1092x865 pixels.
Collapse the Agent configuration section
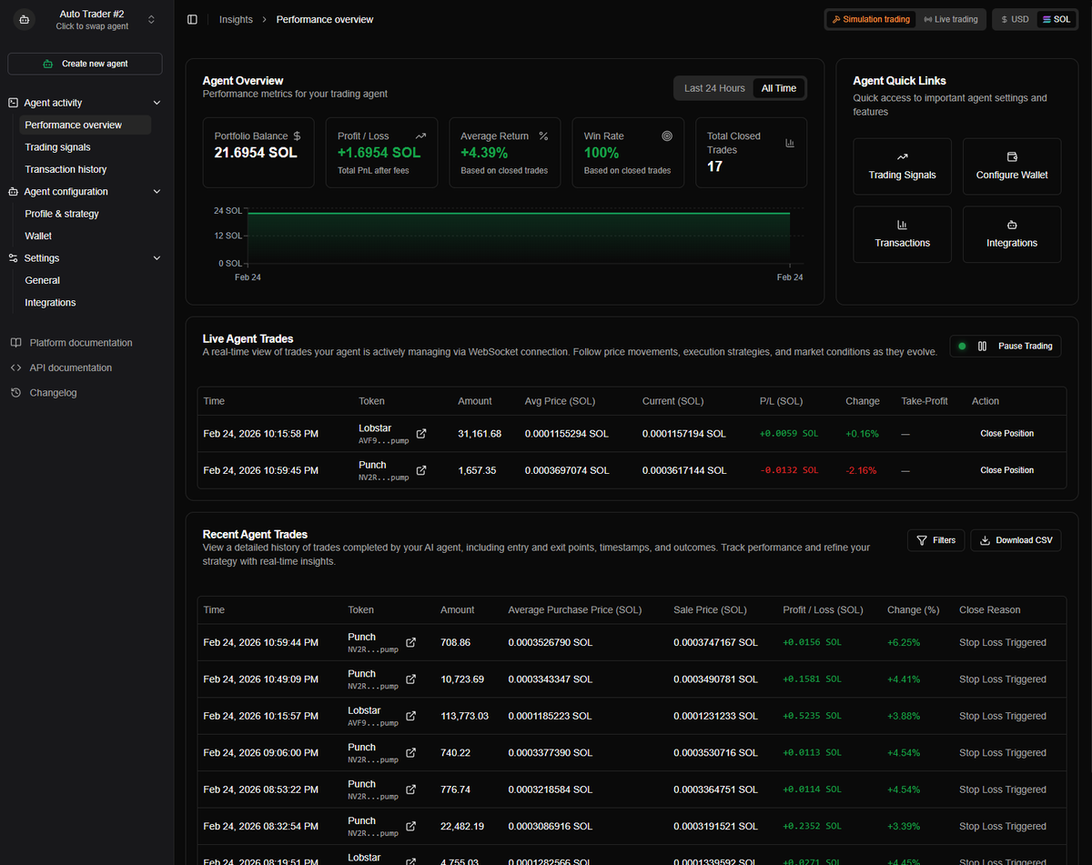pos(157,192)
